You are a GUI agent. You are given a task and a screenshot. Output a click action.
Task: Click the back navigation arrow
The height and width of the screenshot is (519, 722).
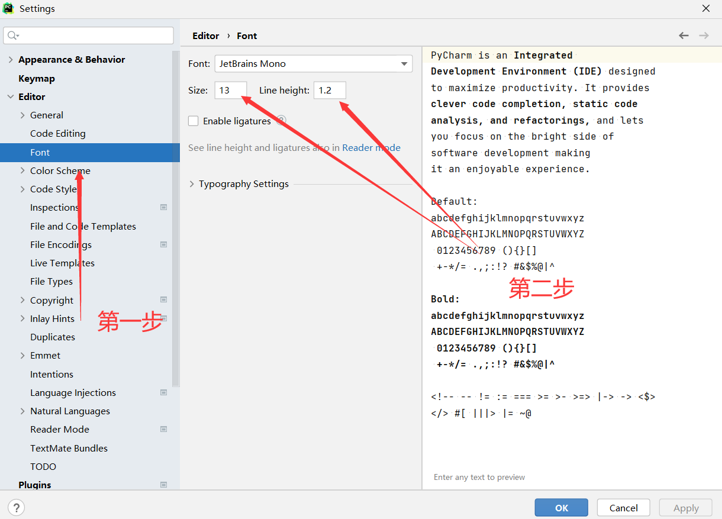click(684, 36)
